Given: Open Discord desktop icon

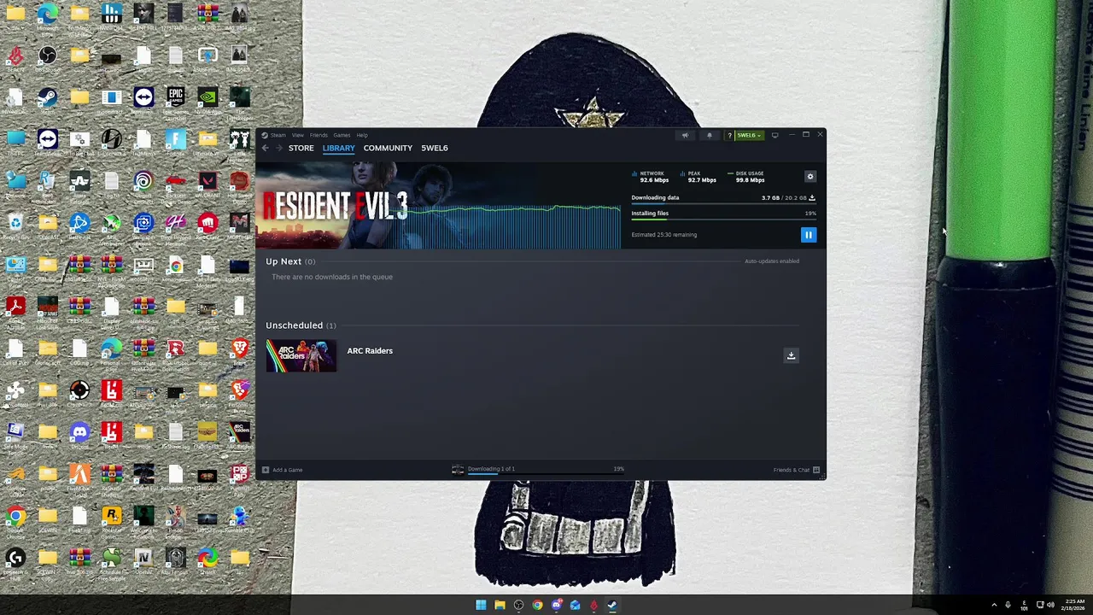Looking at the screenshot, I should (79, 433).
